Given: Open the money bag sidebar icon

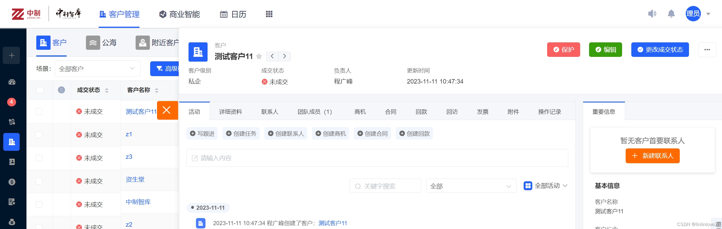Looking at the screenshot, I should [x=12, y=222].
